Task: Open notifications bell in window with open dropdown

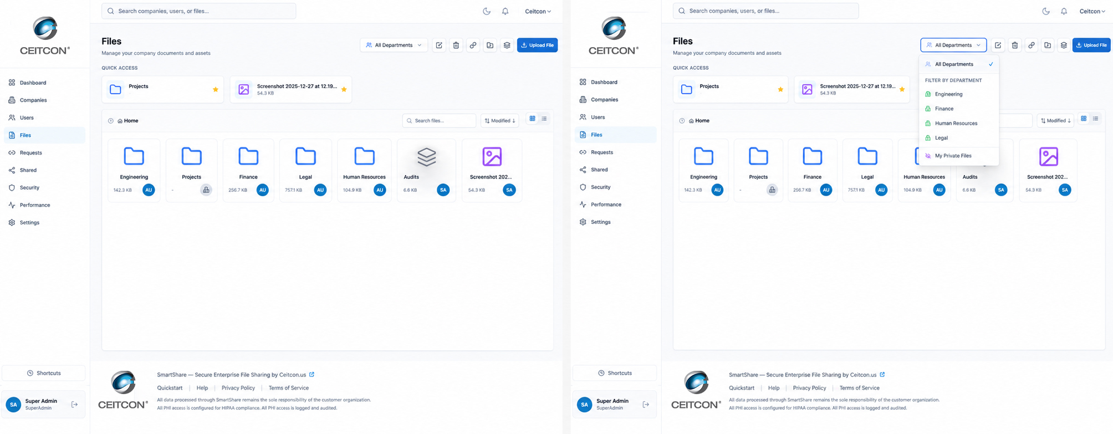Action: pyautogui.click(x=1064, y=11)
